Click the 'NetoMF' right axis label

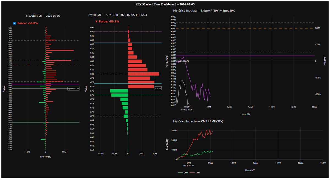[325, 61]
